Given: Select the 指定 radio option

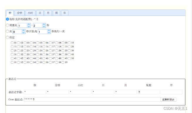Looking at the screenshot, I should 7,37.
